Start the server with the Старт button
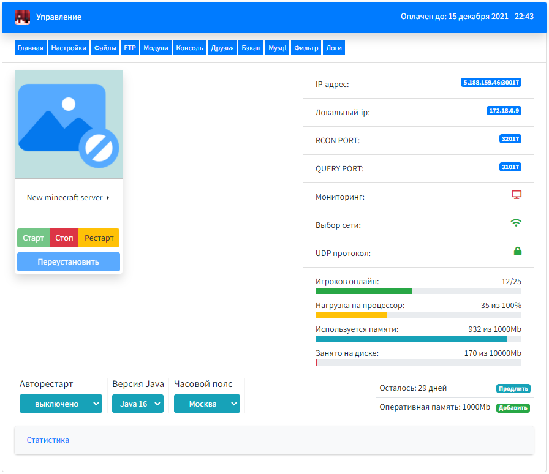The image size is (549, 474). (33, 238)
